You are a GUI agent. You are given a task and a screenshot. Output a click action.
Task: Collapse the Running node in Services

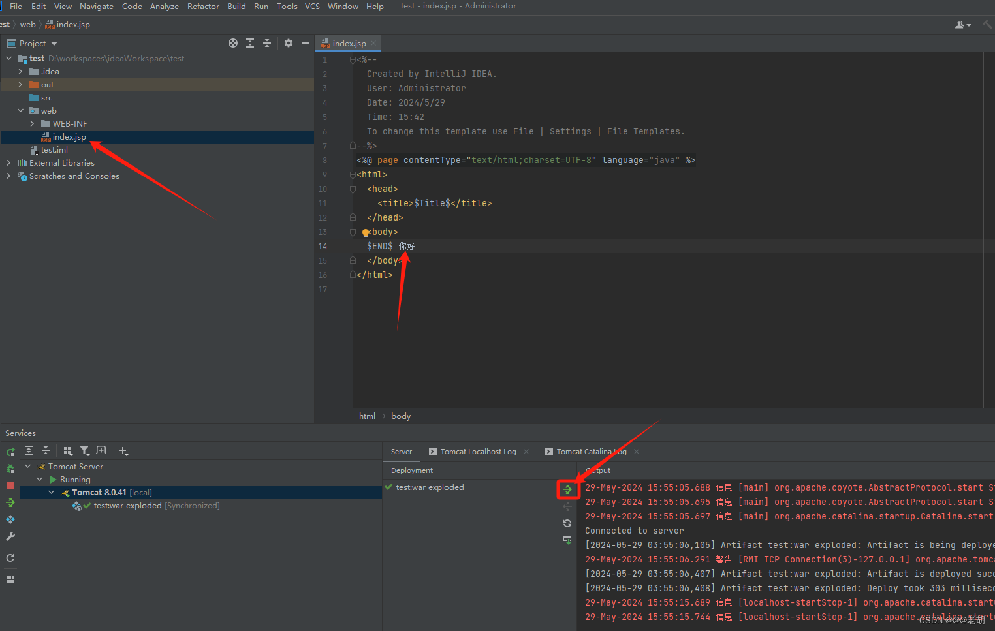40,480
